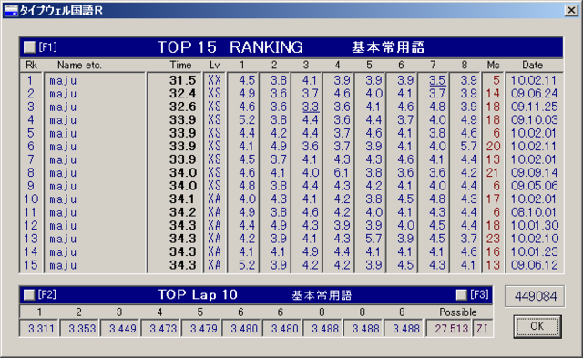Click the F1 checkbox in ranking header
This screenshot has height=358, width=583.
pyautogui.click(x=29, y=46)
